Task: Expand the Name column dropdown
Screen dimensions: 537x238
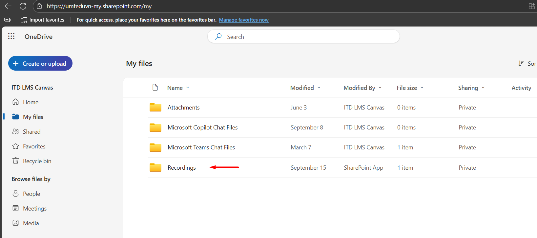Action: point(188,88)
